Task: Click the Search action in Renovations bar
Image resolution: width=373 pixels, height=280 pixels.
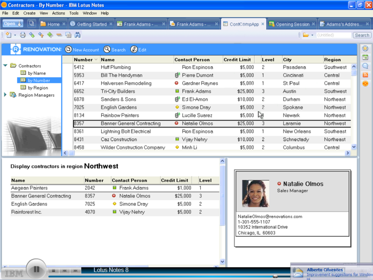Action: pos(115,50)
